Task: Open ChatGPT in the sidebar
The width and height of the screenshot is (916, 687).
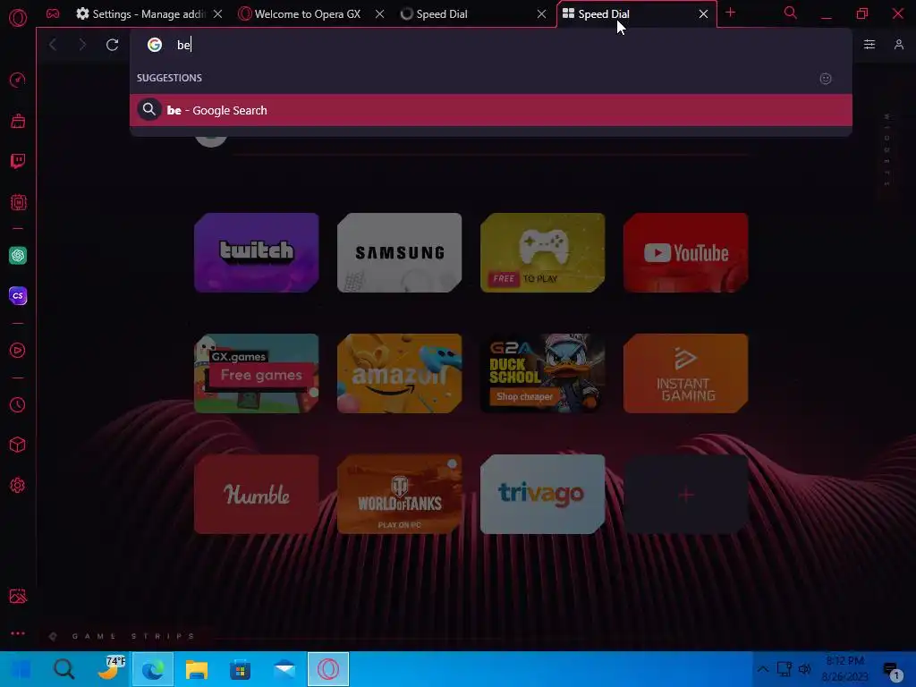Action: [18, 255]
